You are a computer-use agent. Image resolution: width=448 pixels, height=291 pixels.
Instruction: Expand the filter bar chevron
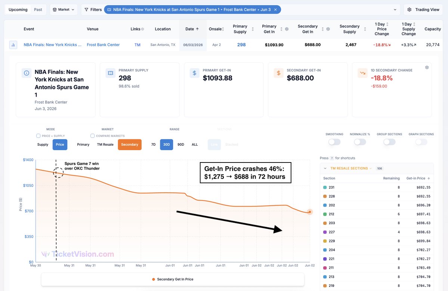[x=395, y=10]
